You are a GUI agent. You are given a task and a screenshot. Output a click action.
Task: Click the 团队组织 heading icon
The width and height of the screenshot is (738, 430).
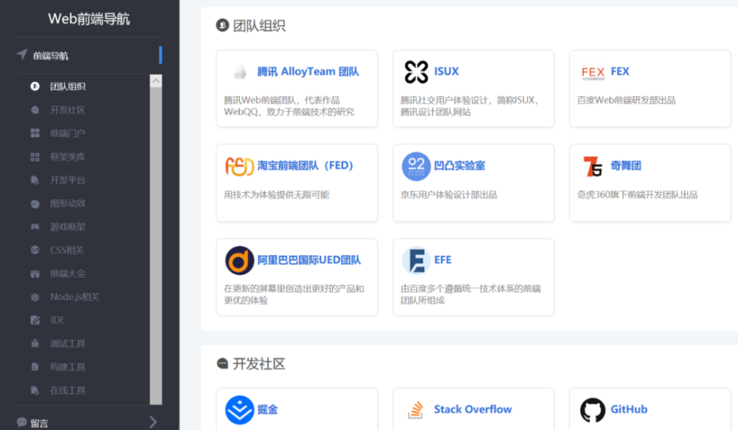pos(222,25)
